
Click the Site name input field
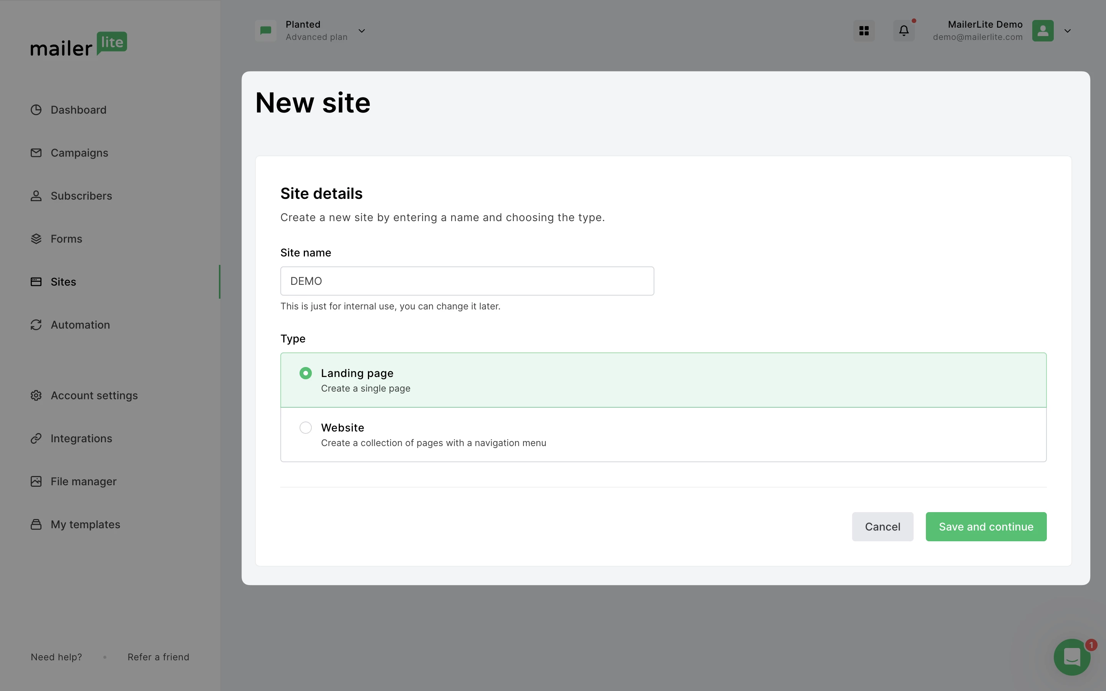click(x=467, y=281)
